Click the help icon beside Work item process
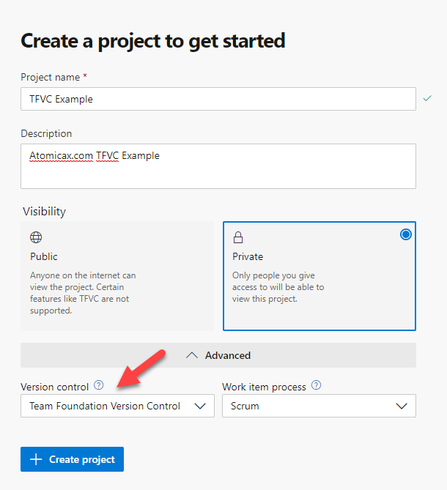447x490 pixels. [x=317, y=385]
